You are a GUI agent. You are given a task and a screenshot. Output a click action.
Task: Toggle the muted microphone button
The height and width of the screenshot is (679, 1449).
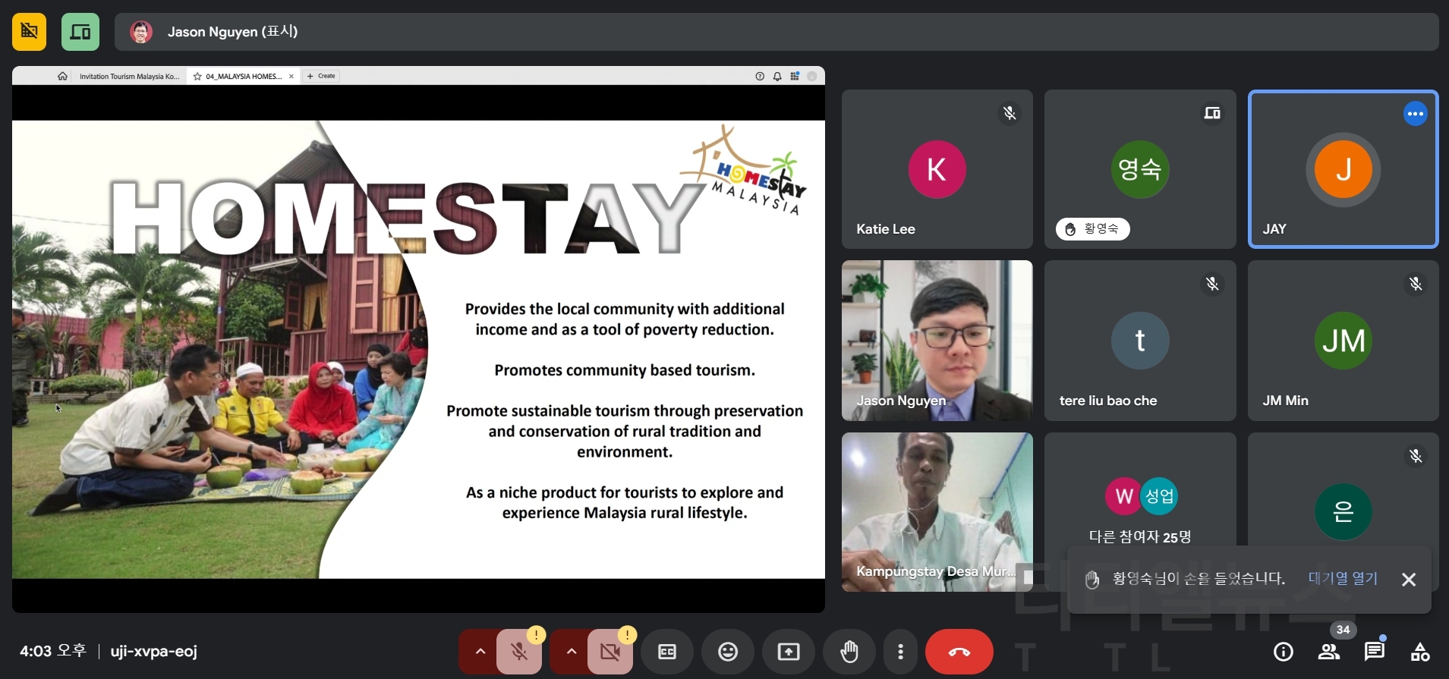pos(519,652)
